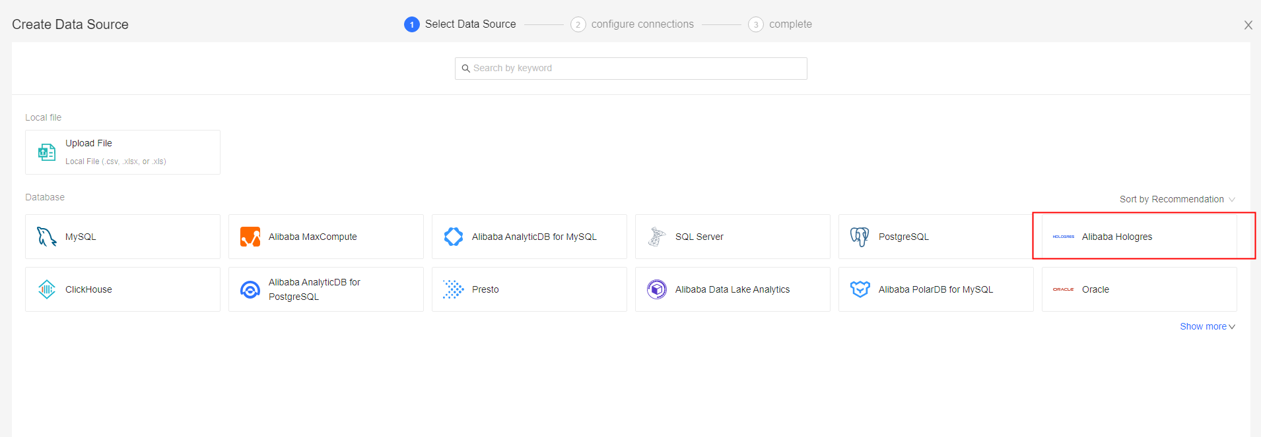Click the Alibaba MaxCompute orange icon
This screenshot has height=437, width=1261.
(x=250, y=237)
